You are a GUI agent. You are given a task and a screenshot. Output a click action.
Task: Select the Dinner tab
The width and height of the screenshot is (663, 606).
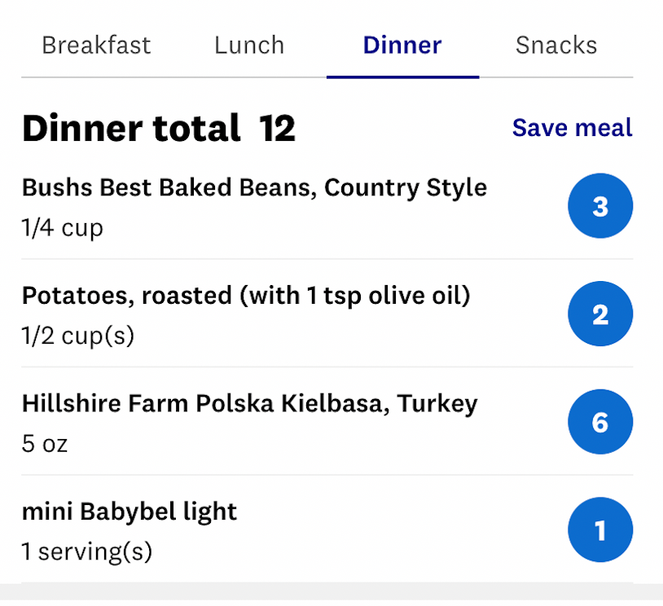402,45
